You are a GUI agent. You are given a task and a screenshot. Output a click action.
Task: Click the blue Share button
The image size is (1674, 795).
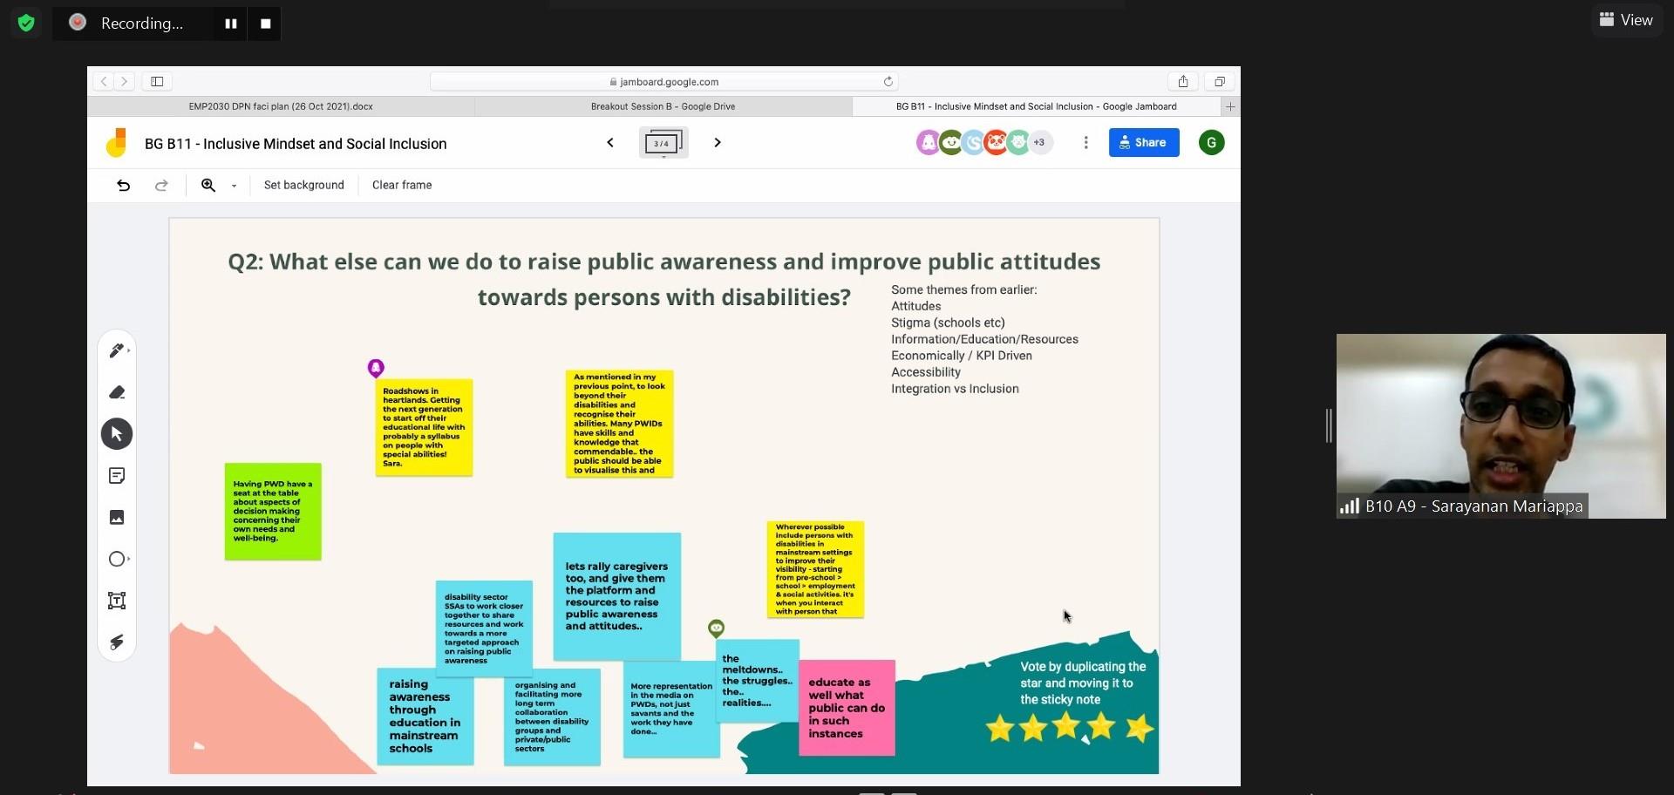pyautogui.click(x=1143, y=142)
